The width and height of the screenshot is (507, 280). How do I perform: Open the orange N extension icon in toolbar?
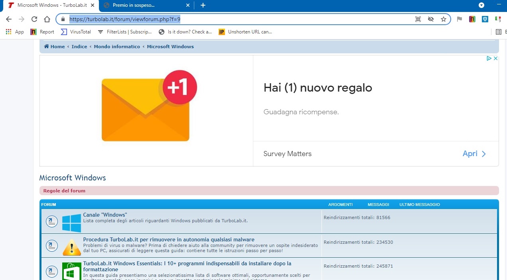pos(472,19)
